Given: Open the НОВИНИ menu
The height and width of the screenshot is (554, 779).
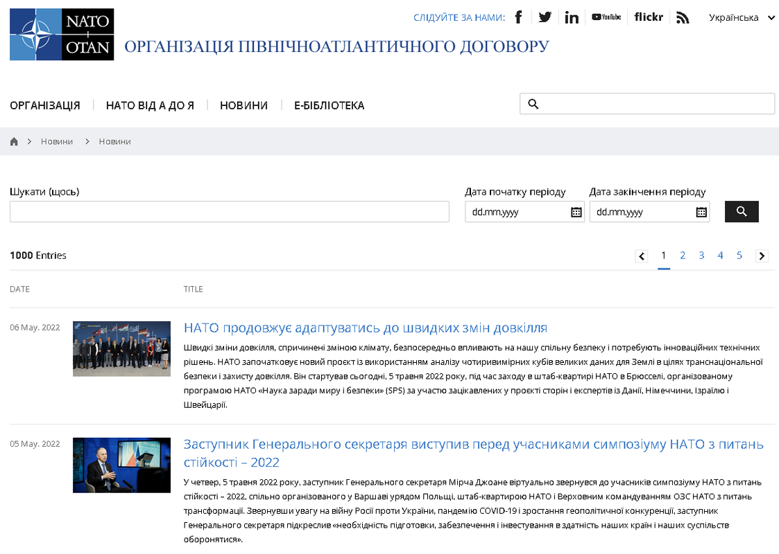Looking at the screenshot, I should click(243, 105).
